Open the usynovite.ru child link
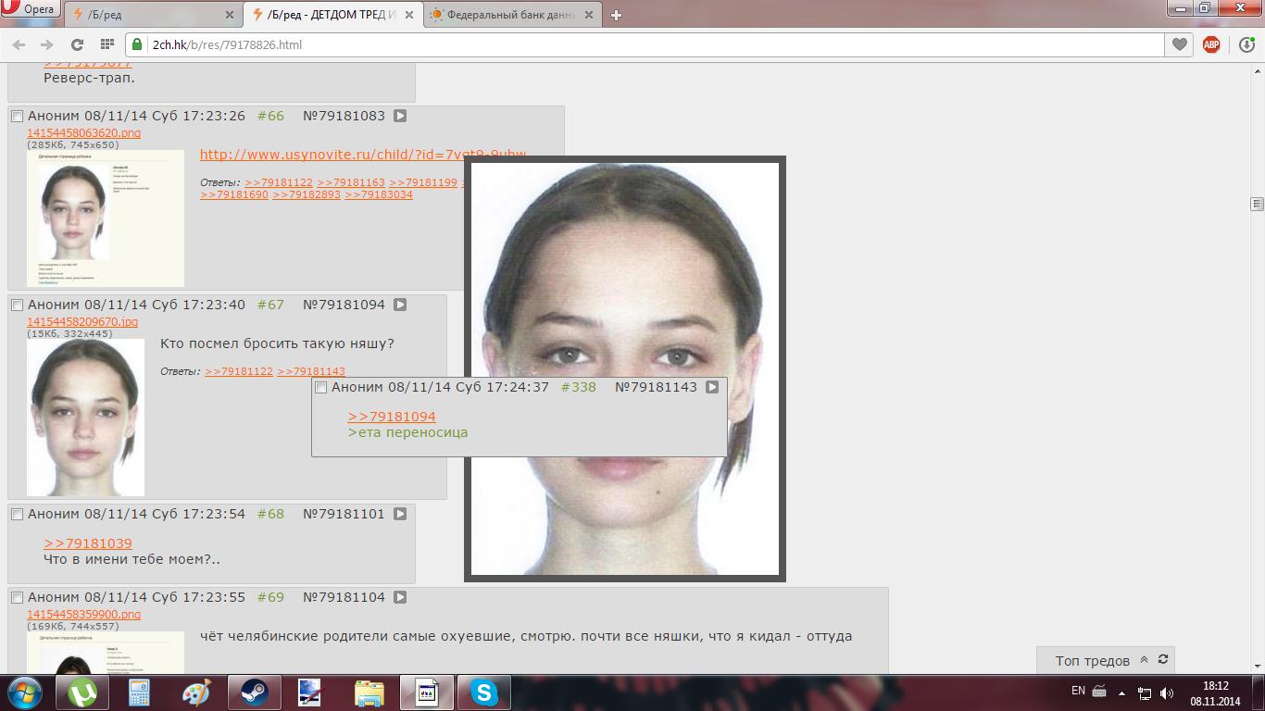This screenshot has width=1265, height=711. point(363,155)
